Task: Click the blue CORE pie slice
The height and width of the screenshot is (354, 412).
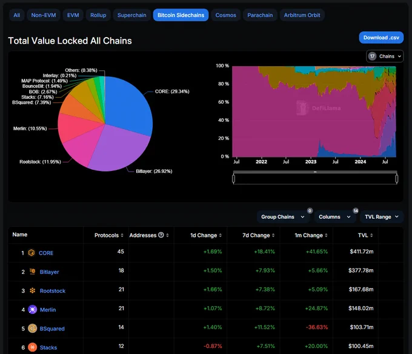Action: click(x=128, y=105)
